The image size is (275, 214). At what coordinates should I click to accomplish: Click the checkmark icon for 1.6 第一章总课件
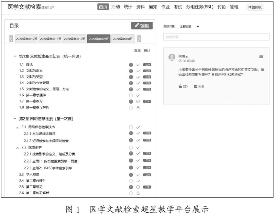138,96
